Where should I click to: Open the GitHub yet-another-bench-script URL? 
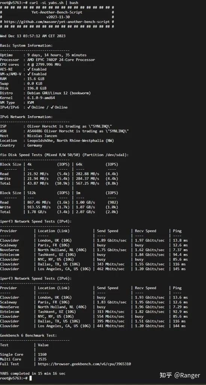point(57,21)
